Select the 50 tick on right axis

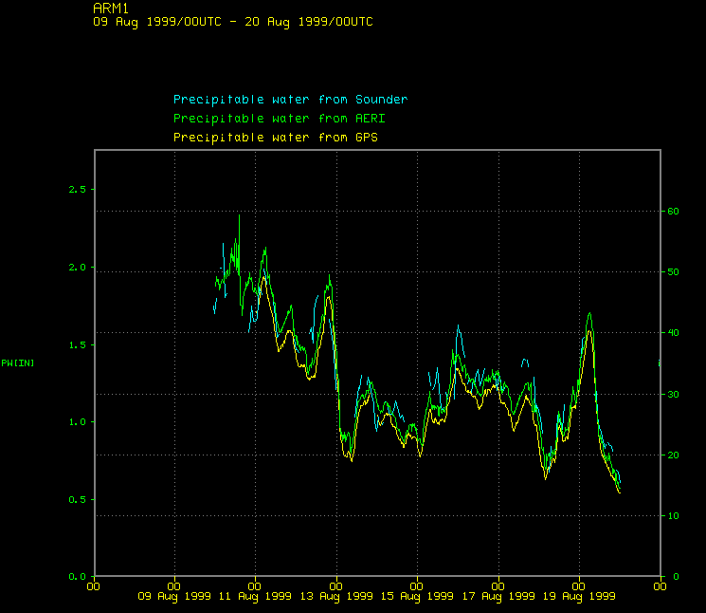tap(674, 272)
